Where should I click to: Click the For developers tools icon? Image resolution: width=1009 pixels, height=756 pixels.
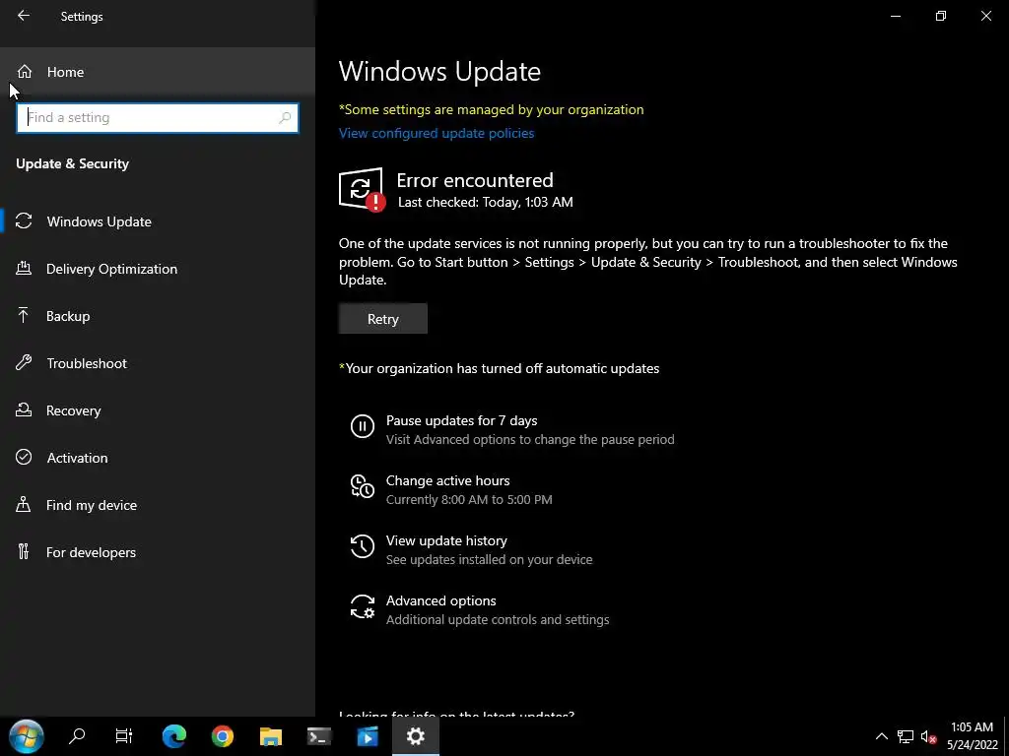point(24,551)
